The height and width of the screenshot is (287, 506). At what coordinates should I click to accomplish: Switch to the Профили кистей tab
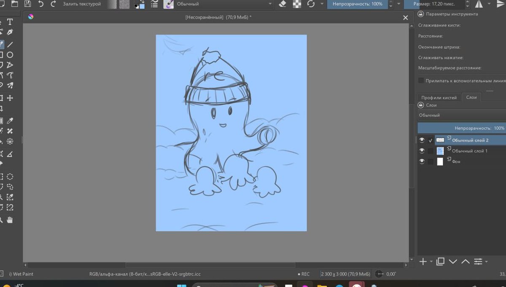439,97
